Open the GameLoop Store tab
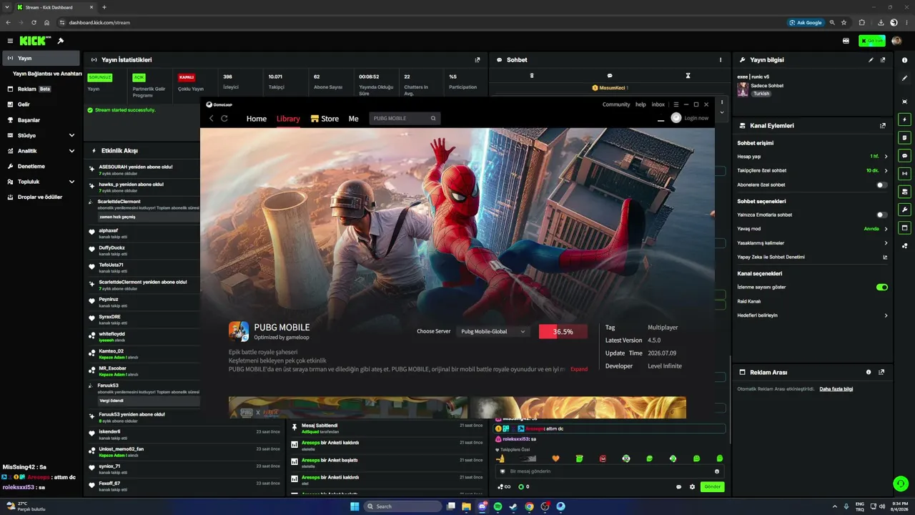 click(x=325, y=119)
